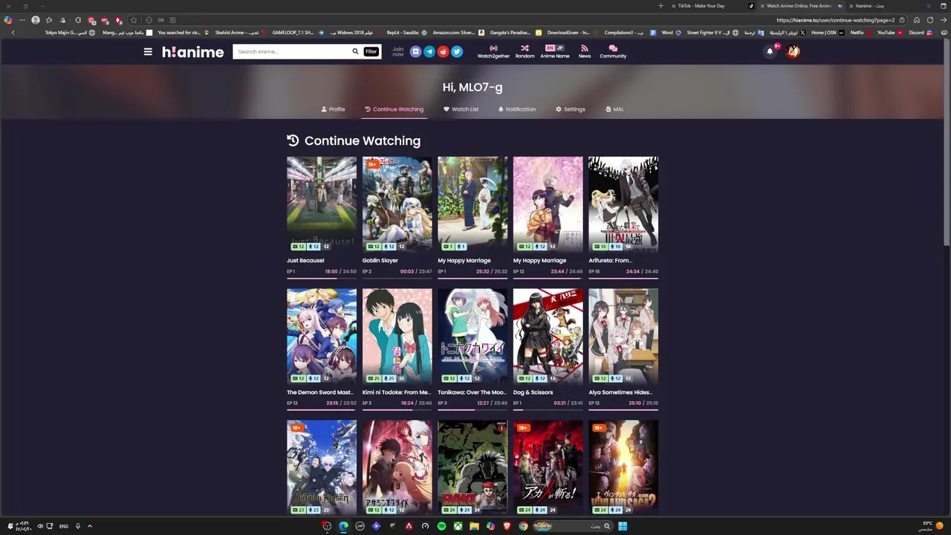Open Watch2gether from header
Image resolution: width=951 pixels, height=535 pixels.
[493, 51]
